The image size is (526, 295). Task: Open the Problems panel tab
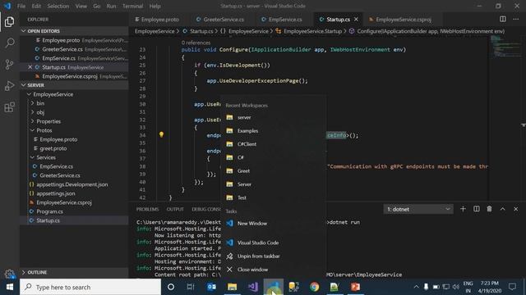click(147, 209)
